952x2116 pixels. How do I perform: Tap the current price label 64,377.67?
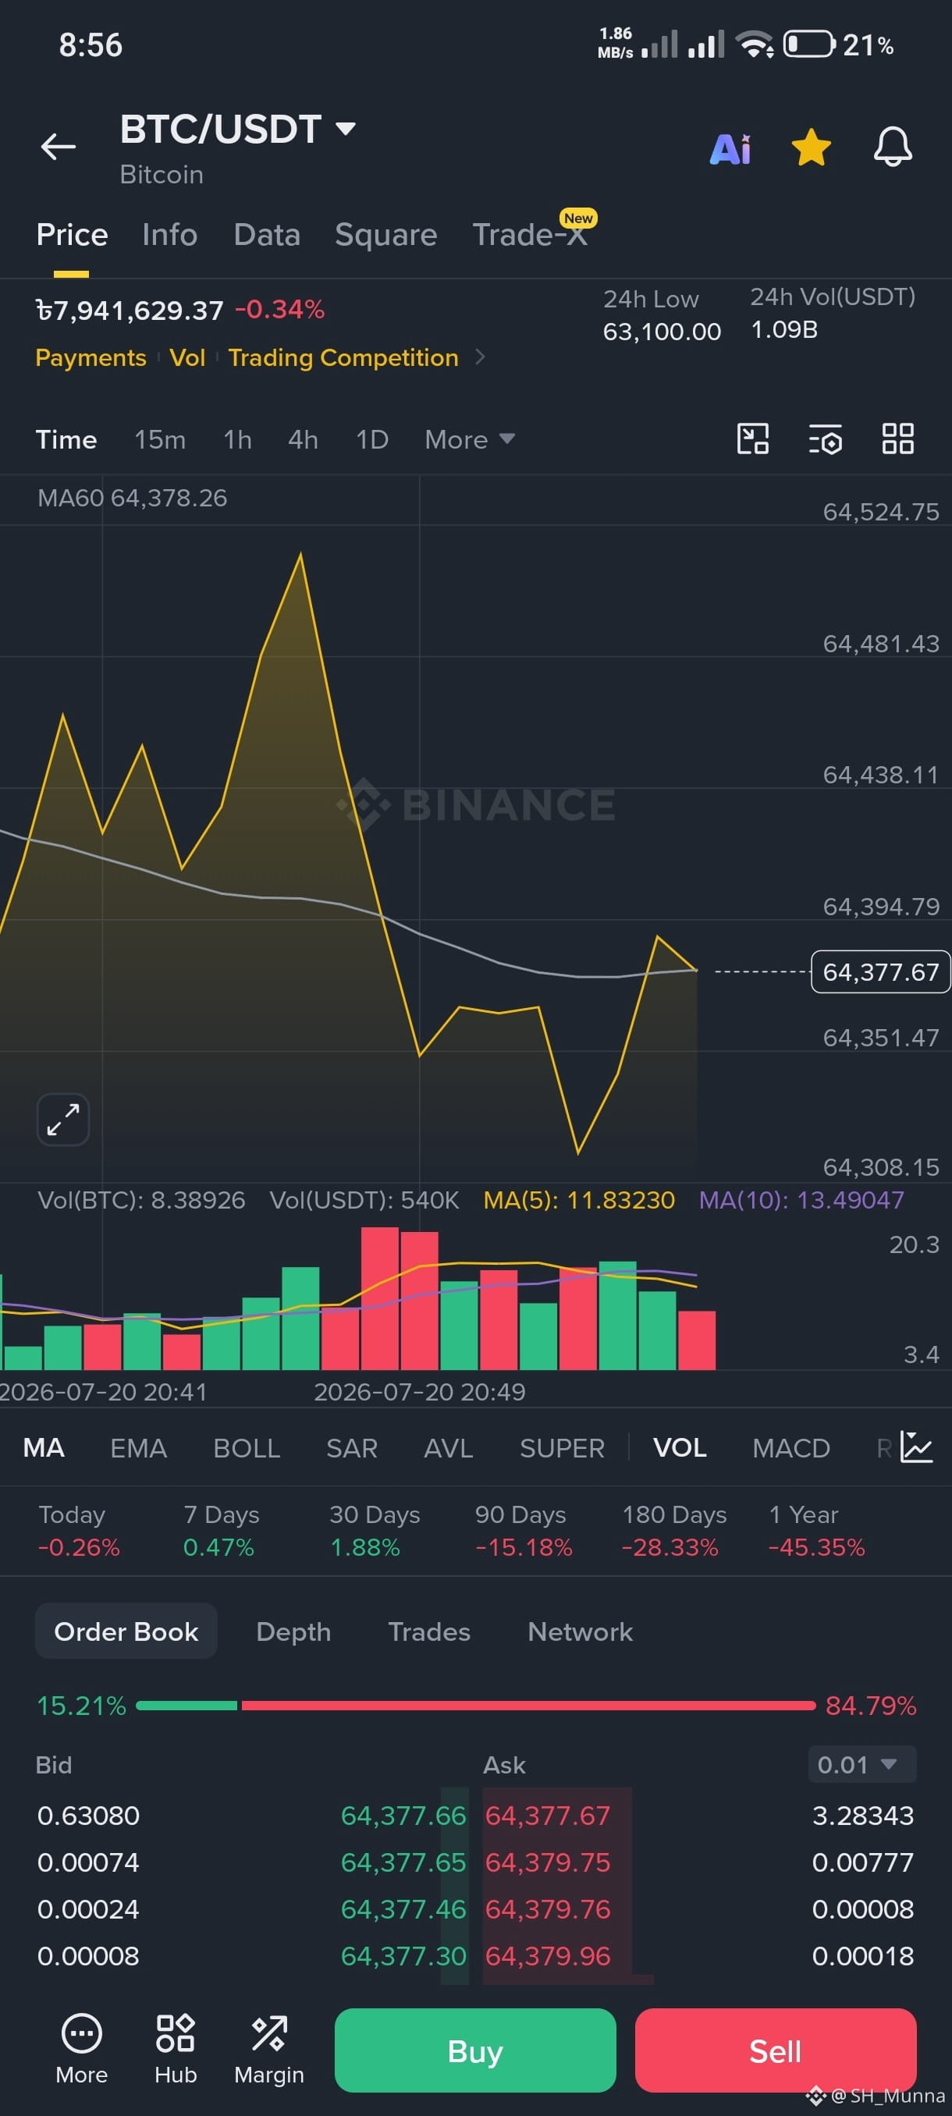pos(880,971)
